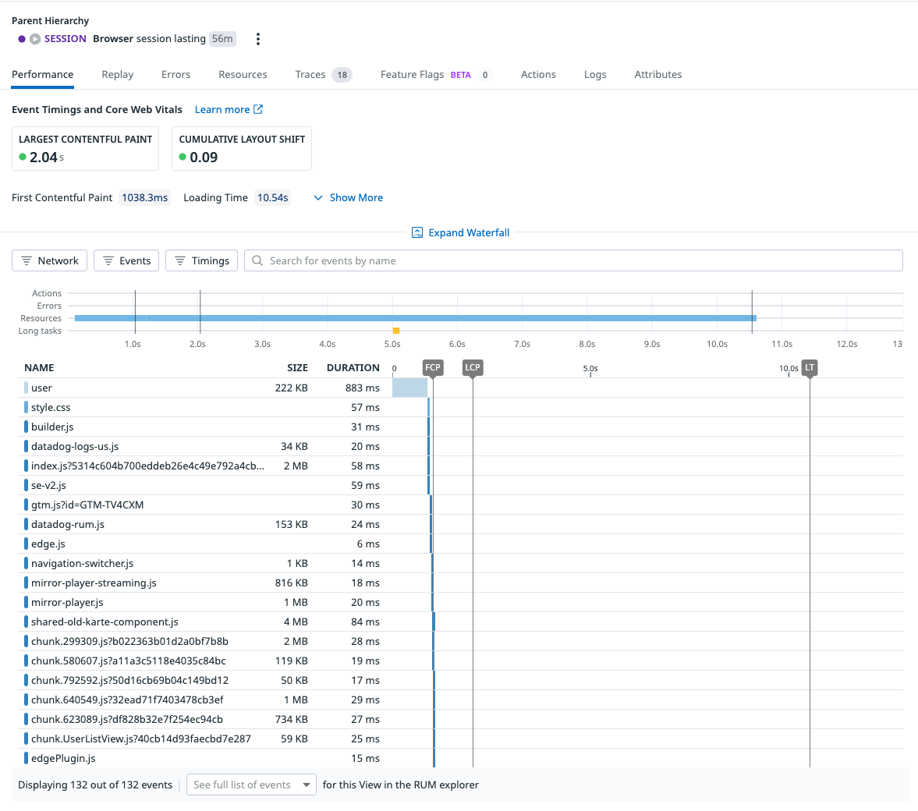Open the Events filter
The image size is (918, 811).
(126, 260)
